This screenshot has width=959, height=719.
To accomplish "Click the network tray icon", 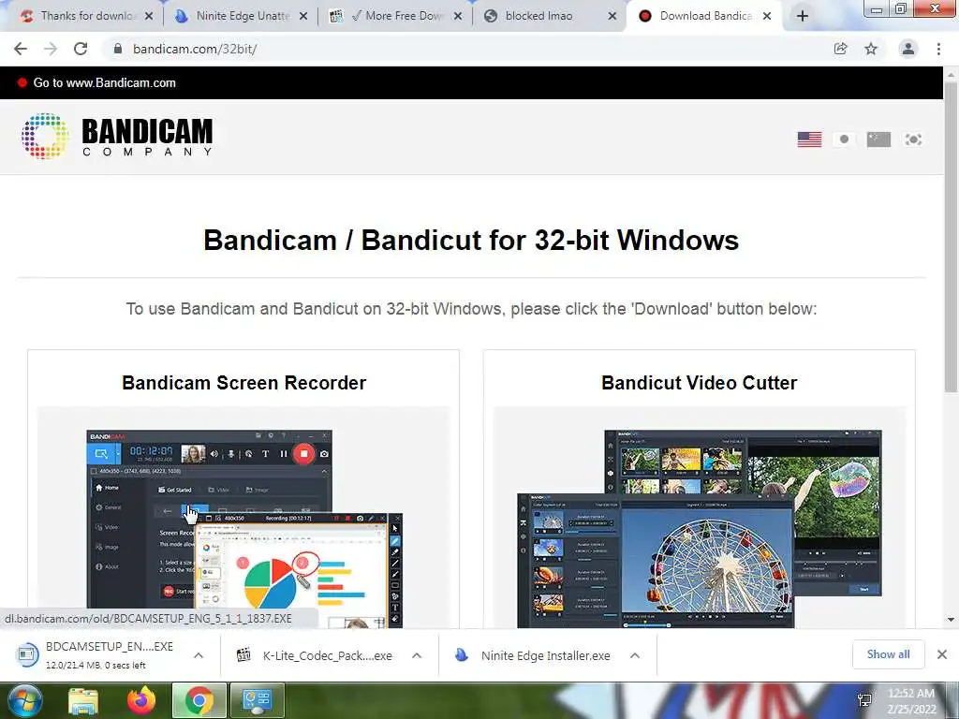I will (864, 700).
